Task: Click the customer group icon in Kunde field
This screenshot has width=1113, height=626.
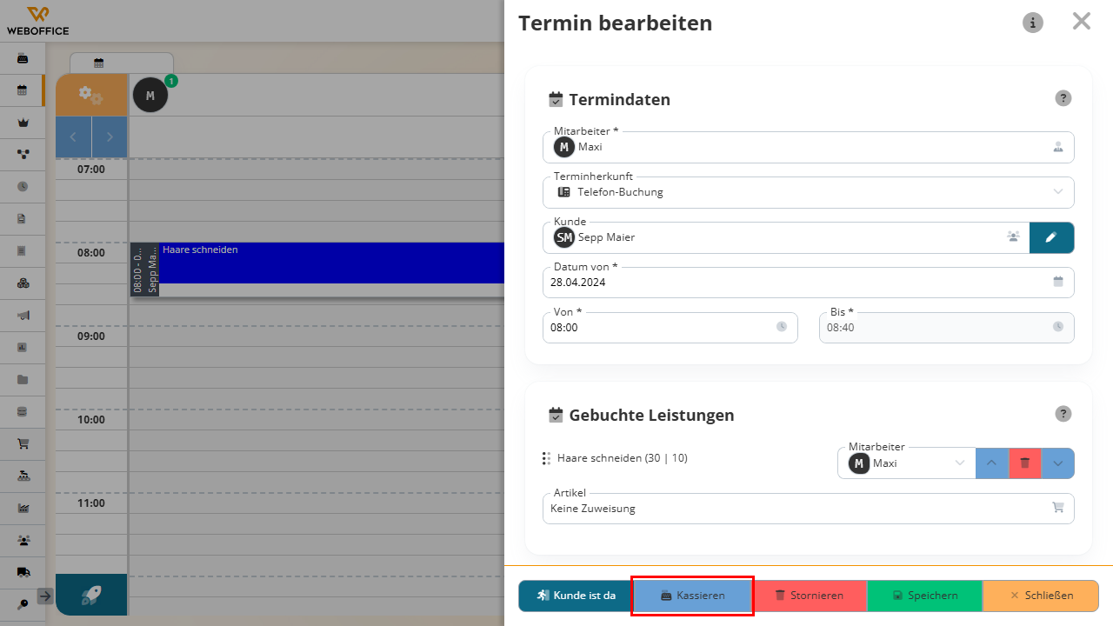Action: [1013, 236]
